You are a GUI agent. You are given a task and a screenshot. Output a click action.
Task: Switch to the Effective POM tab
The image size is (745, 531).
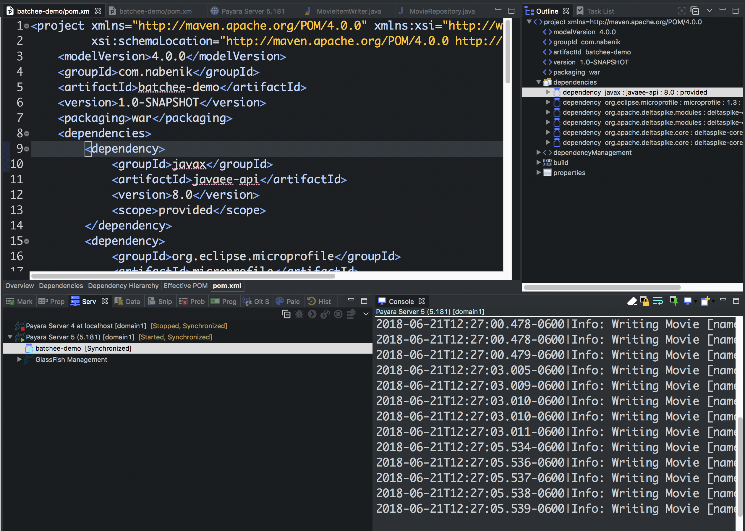[x=185, y=286]
